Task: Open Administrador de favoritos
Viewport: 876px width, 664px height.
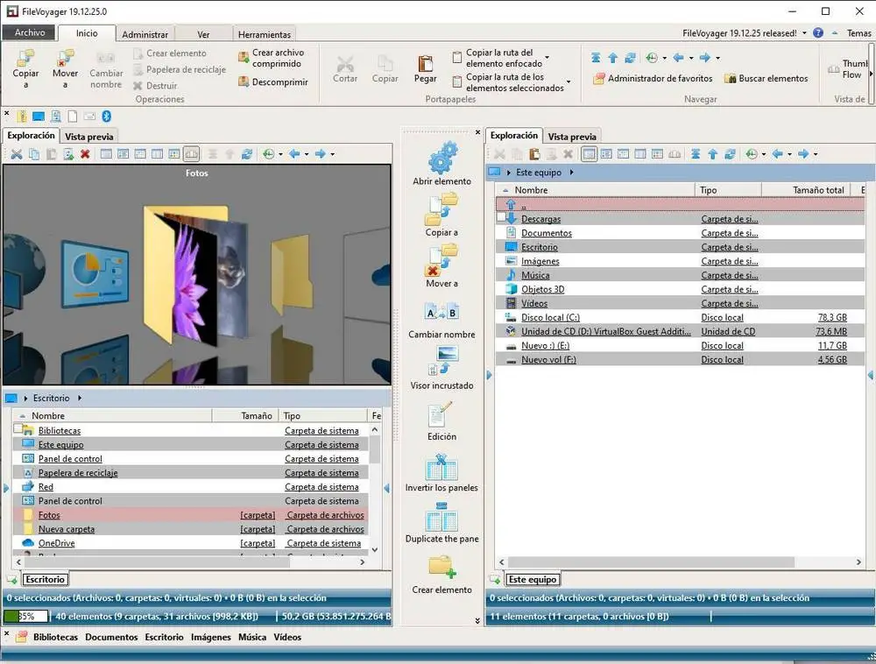Action: (x=653, y=78)
